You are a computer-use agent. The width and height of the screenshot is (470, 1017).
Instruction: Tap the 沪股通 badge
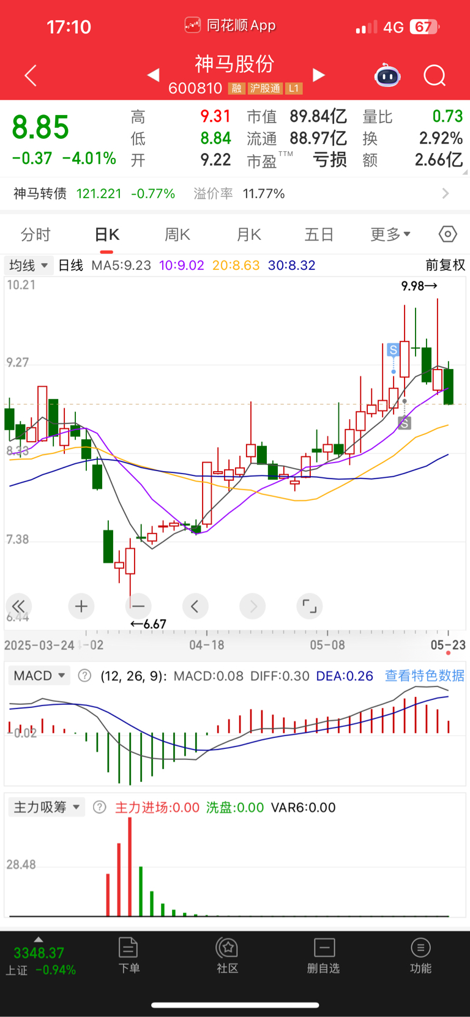(x=265, y=89)
